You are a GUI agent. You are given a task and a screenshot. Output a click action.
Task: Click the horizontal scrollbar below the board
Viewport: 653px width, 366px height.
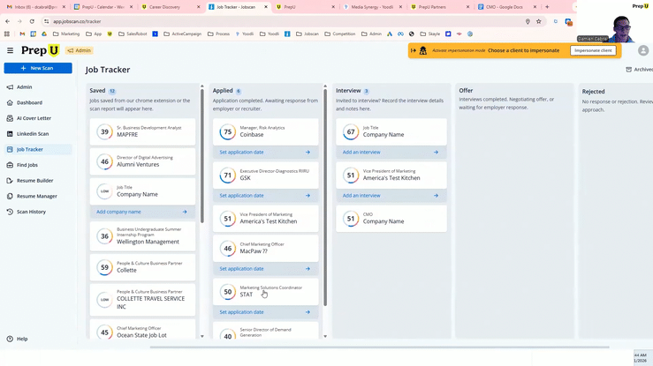coord(379,347)
